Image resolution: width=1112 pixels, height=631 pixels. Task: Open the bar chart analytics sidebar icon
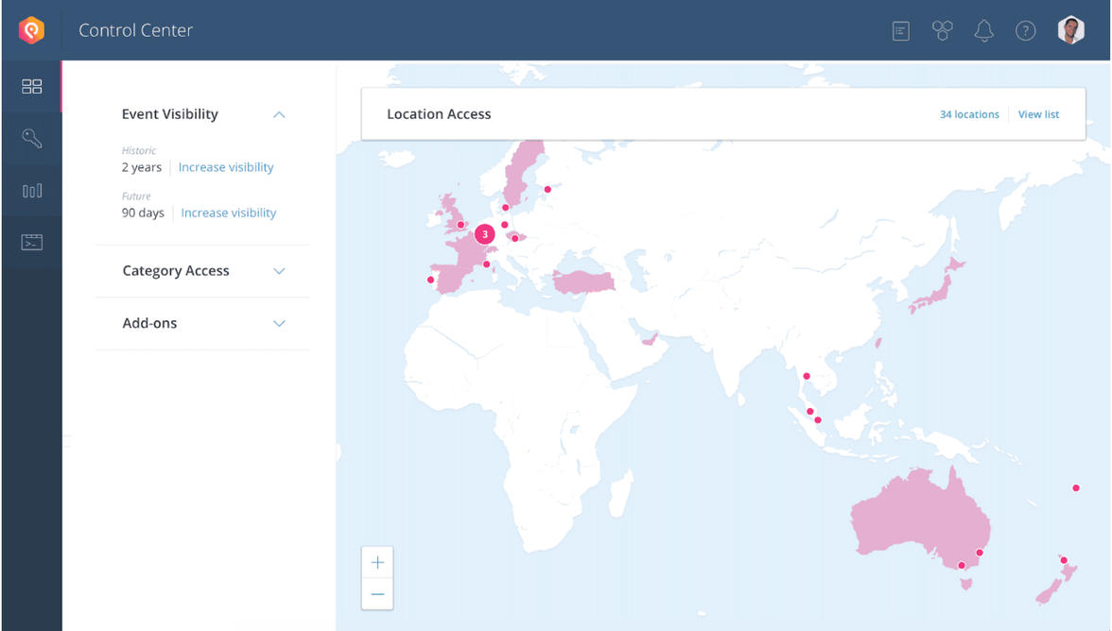click(x=31, y=190)
